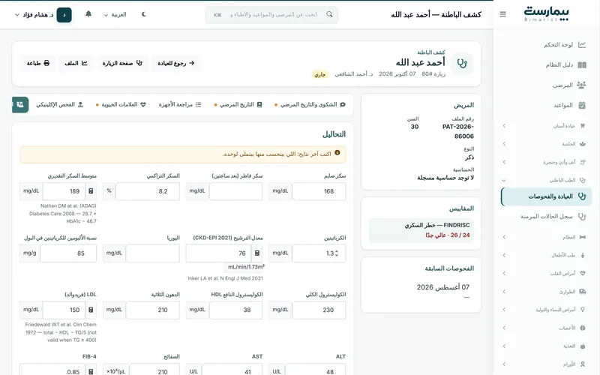This screenshot has width=600, height=375.
Task: Switch to العلامات الحيوية tab
Action: pos(121,104)
